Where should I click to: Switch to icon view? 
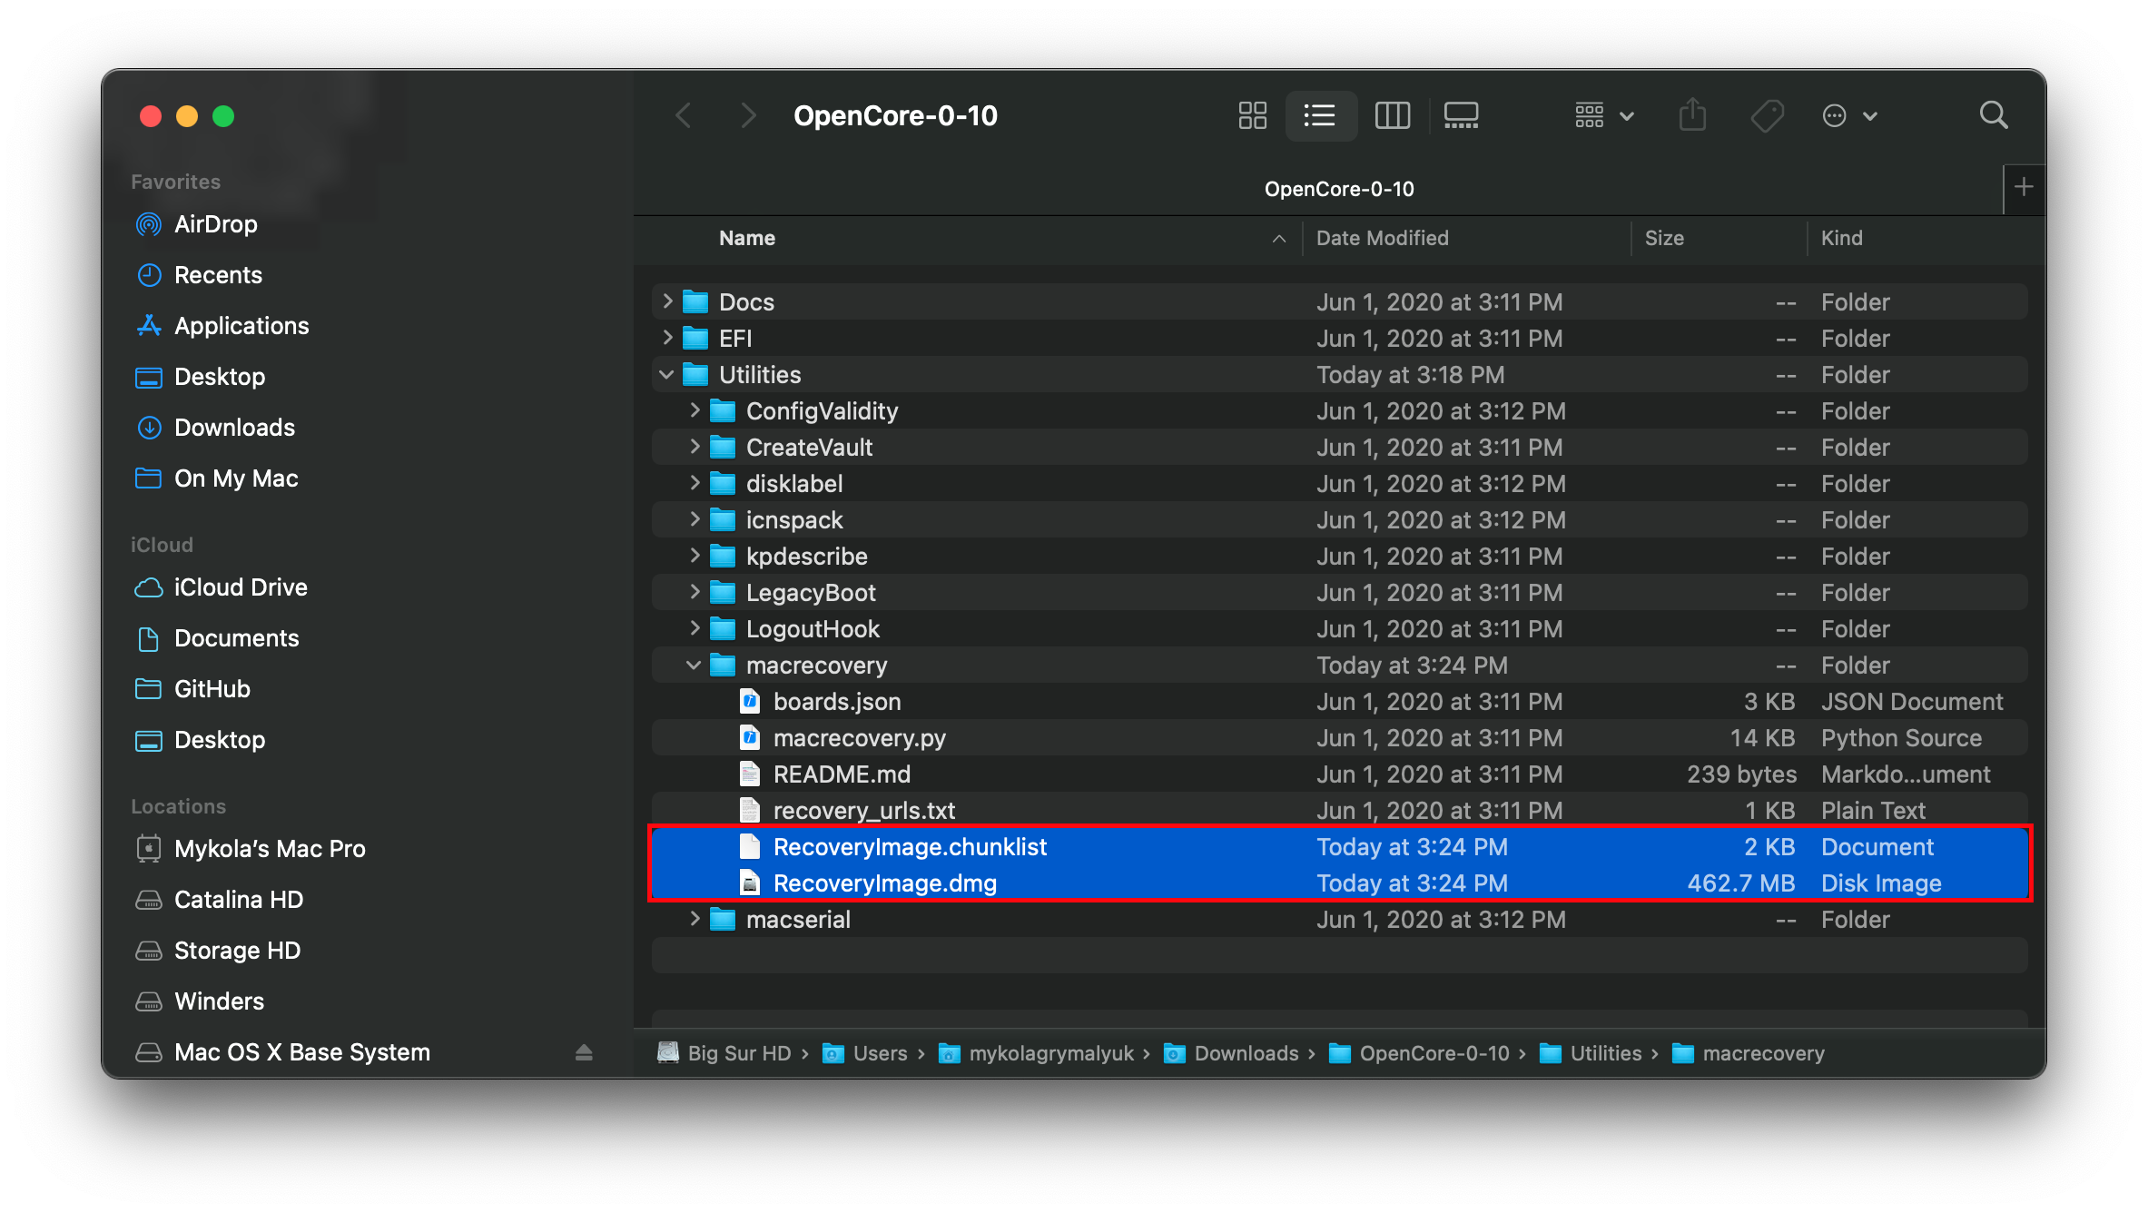tap(1252, 115)
